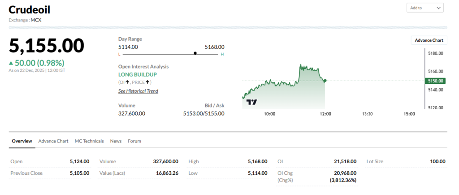Click the 5,155.00 last traded price
This screenshot has height=195, width=459.
[47, 46]
